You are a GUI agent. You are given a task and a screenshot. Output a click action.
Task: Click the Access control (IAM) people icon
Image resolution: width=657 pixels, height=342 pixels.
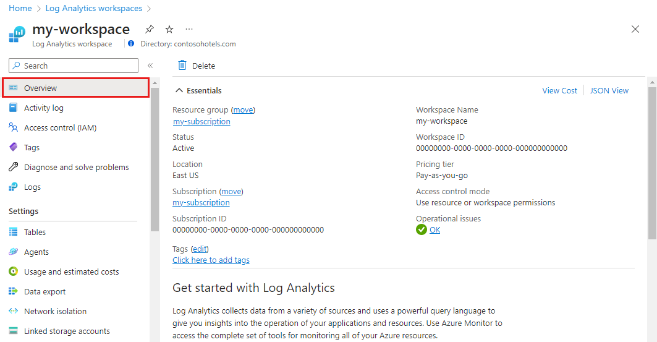[14, 127]
